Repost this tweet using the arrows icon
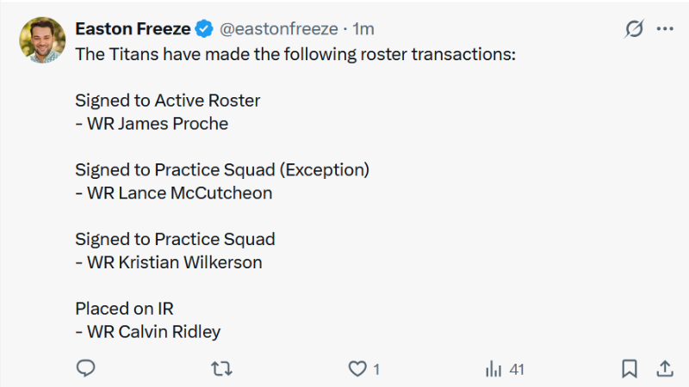 [221, 369]
